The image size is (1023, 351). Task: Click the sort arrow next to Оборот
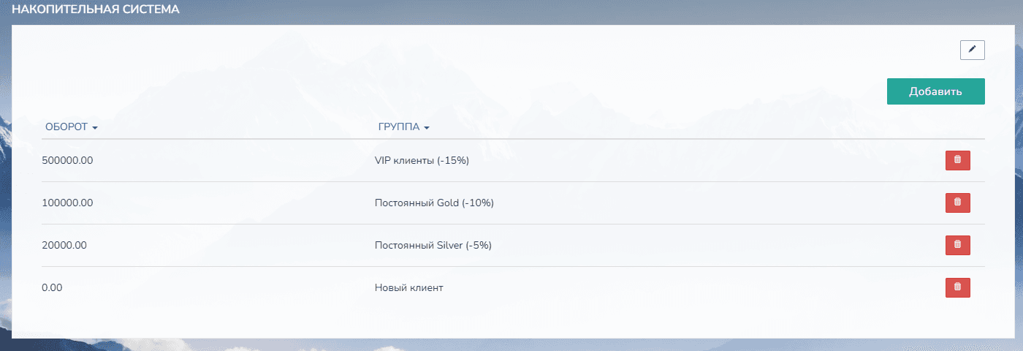95,128
